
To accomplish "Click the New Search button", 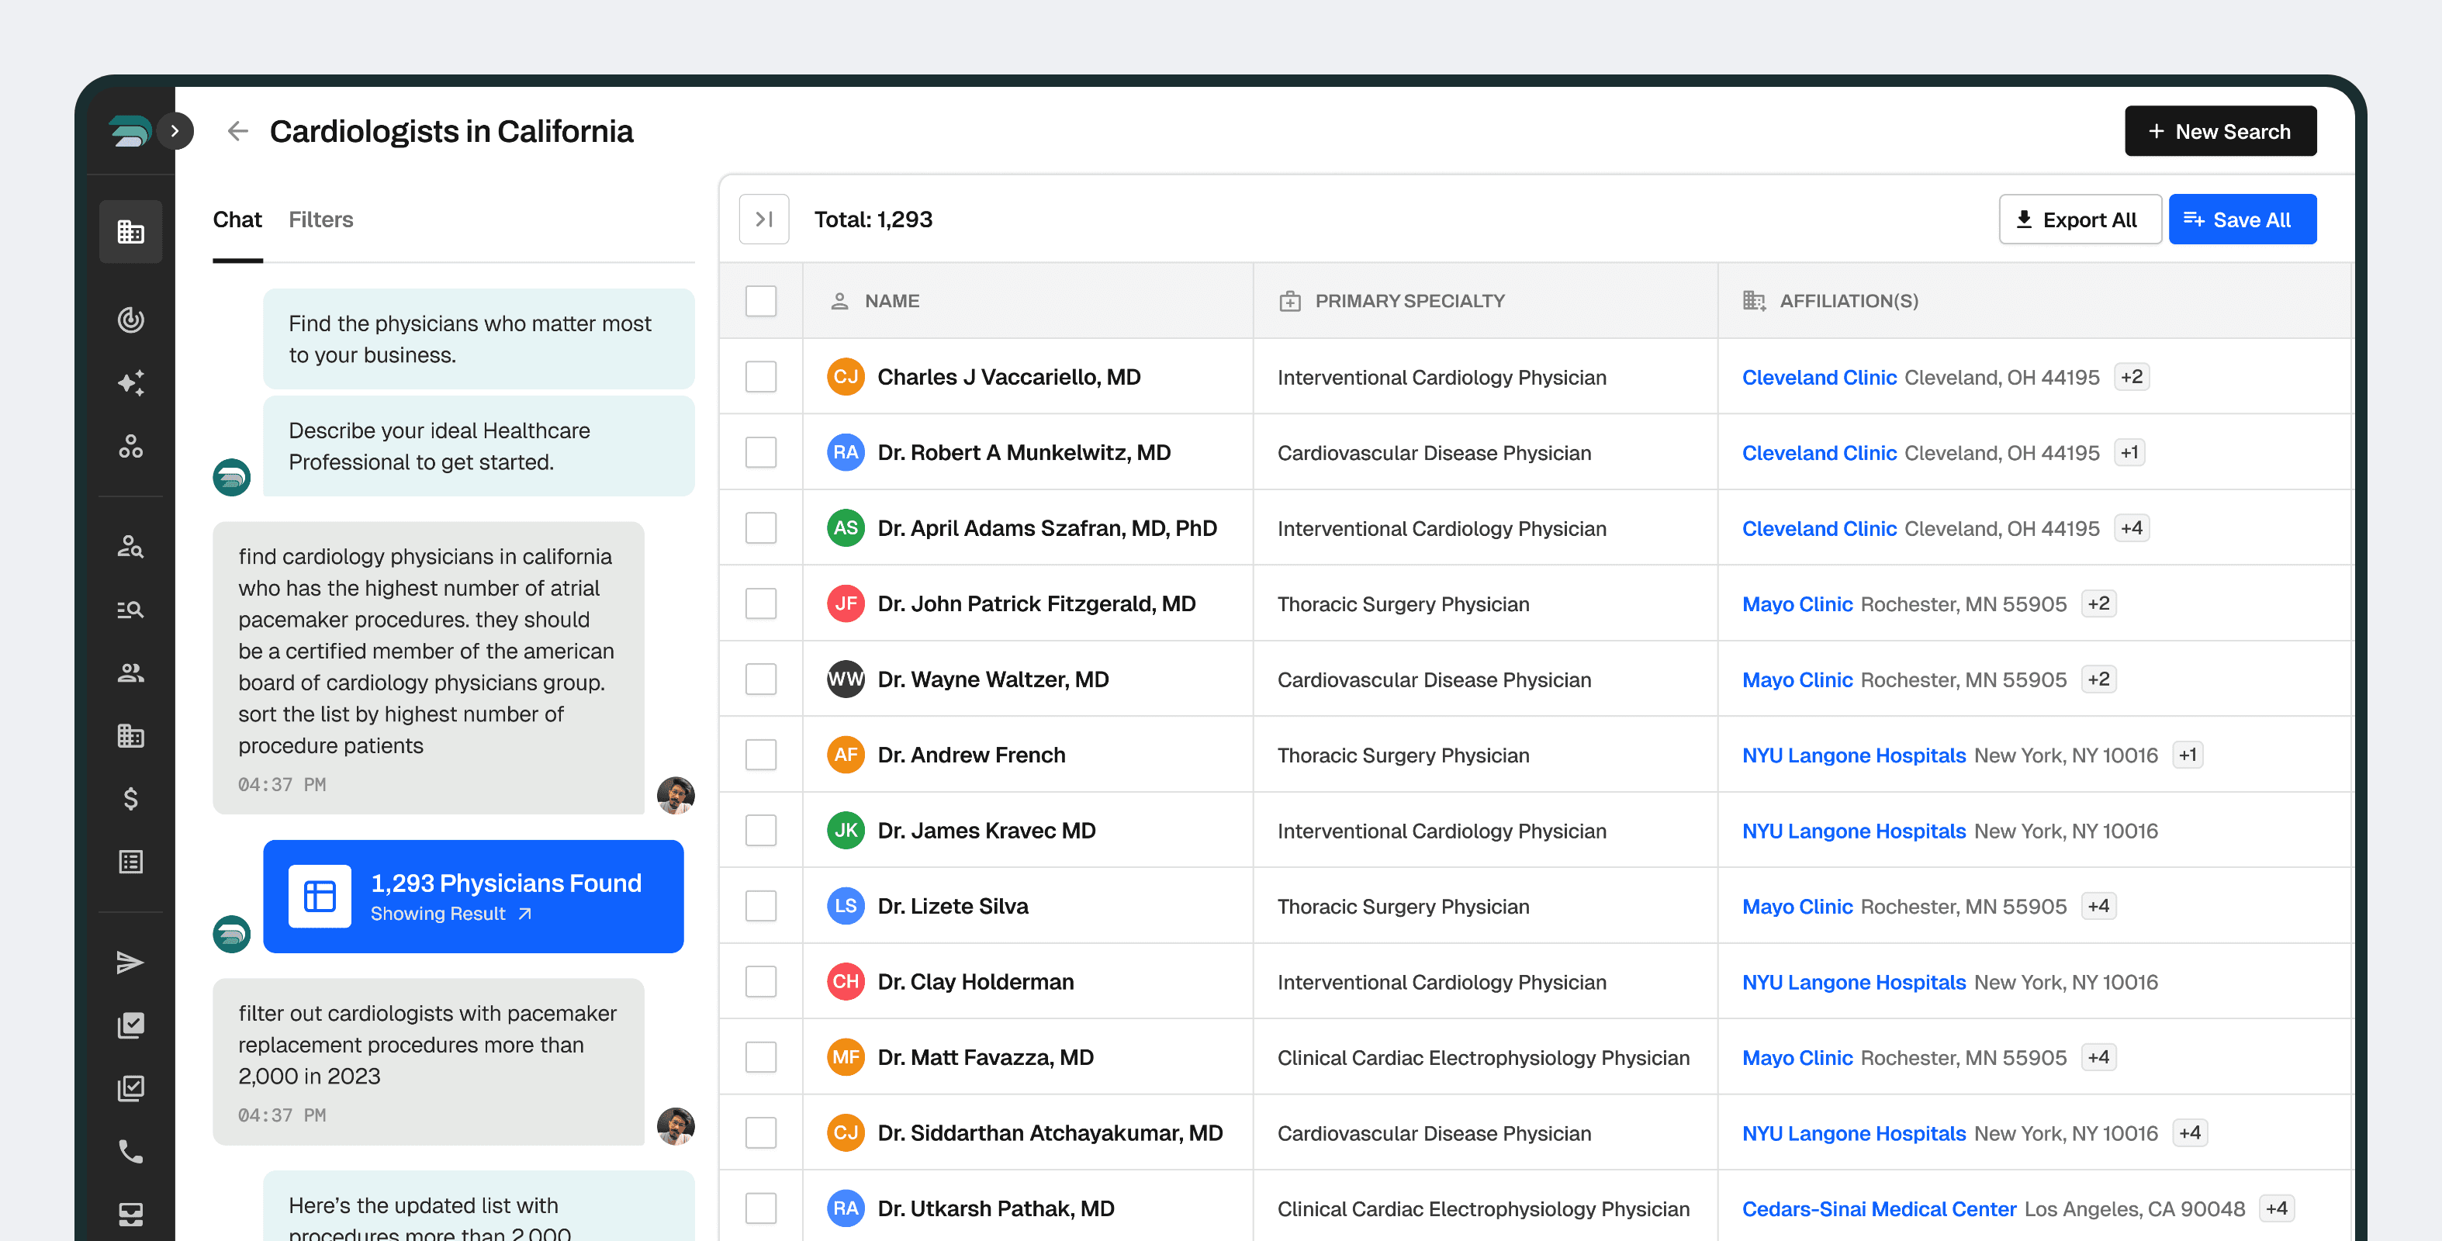I will [x=2220, y=131].
